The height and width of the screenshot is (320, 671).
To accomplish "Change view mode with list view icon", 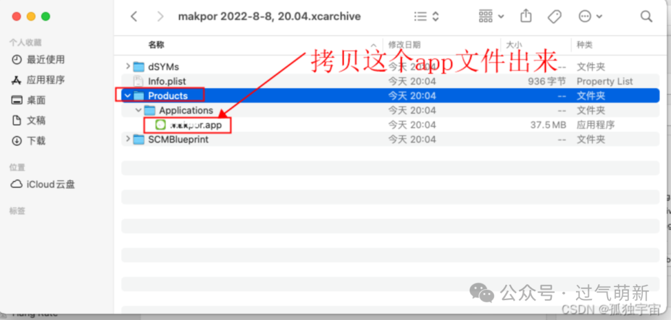I will coord(427,17).
